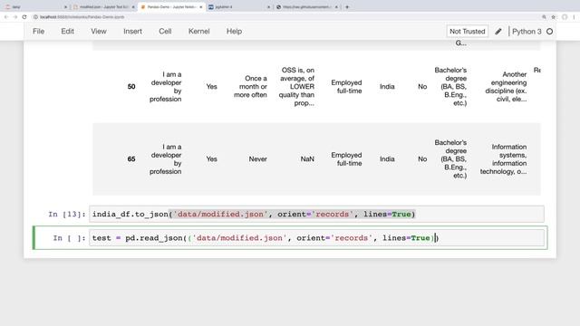Open the browser profile avatar icon

[x=565, y=17]
